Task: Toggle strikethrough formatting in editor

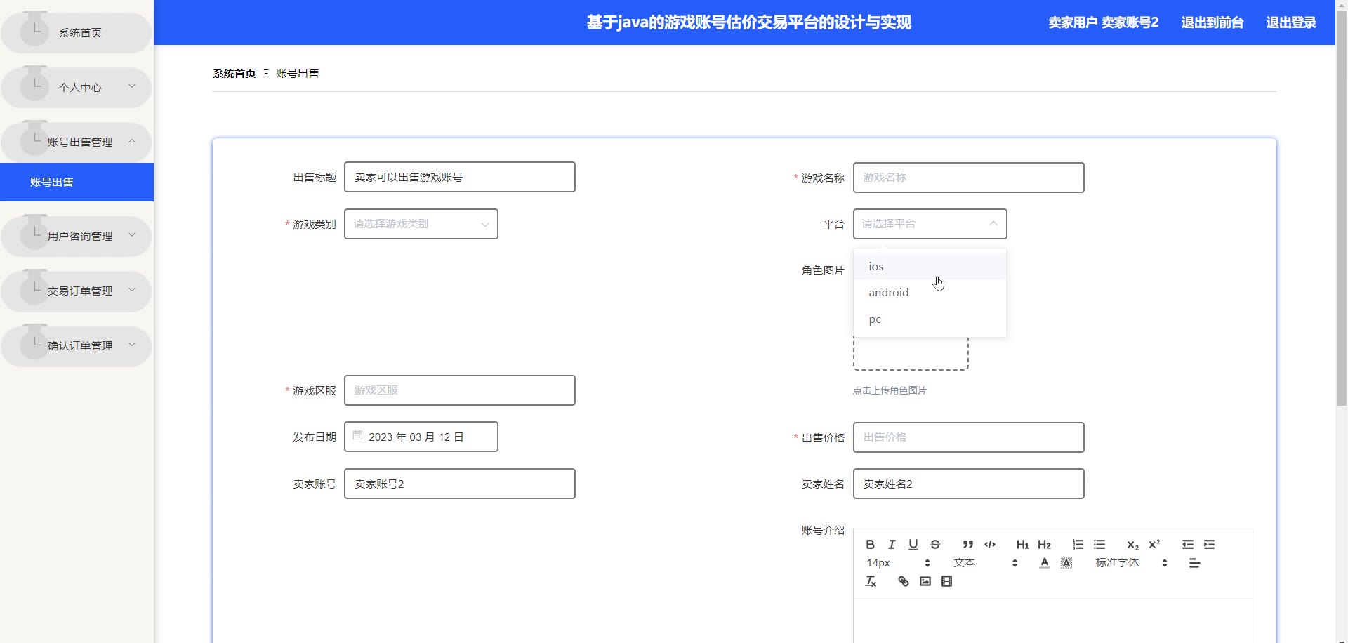Action: pyautogui.click(x=935, y=545)
